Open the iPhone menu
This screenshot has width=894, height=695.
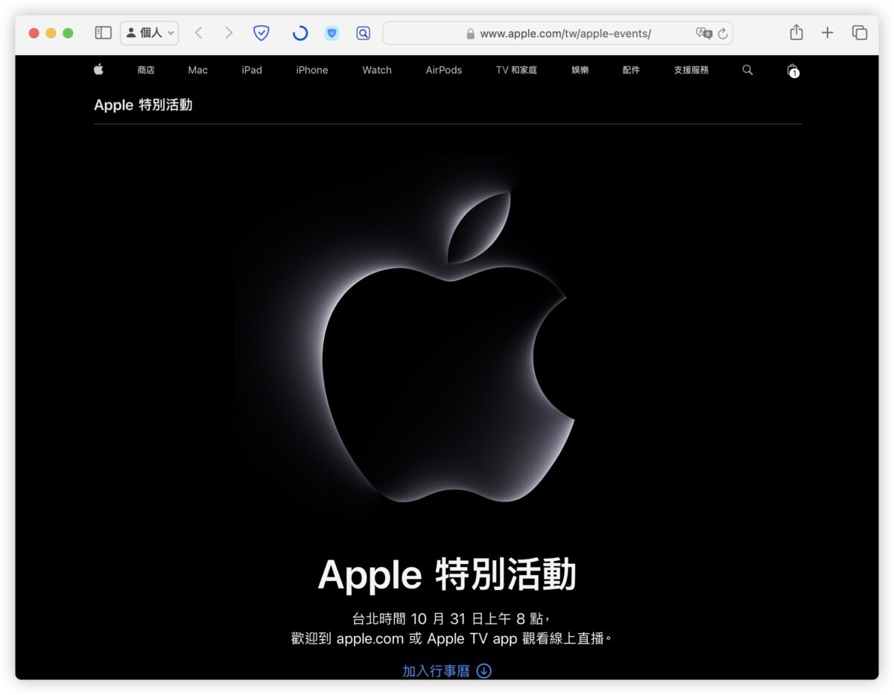coord(312,70)
